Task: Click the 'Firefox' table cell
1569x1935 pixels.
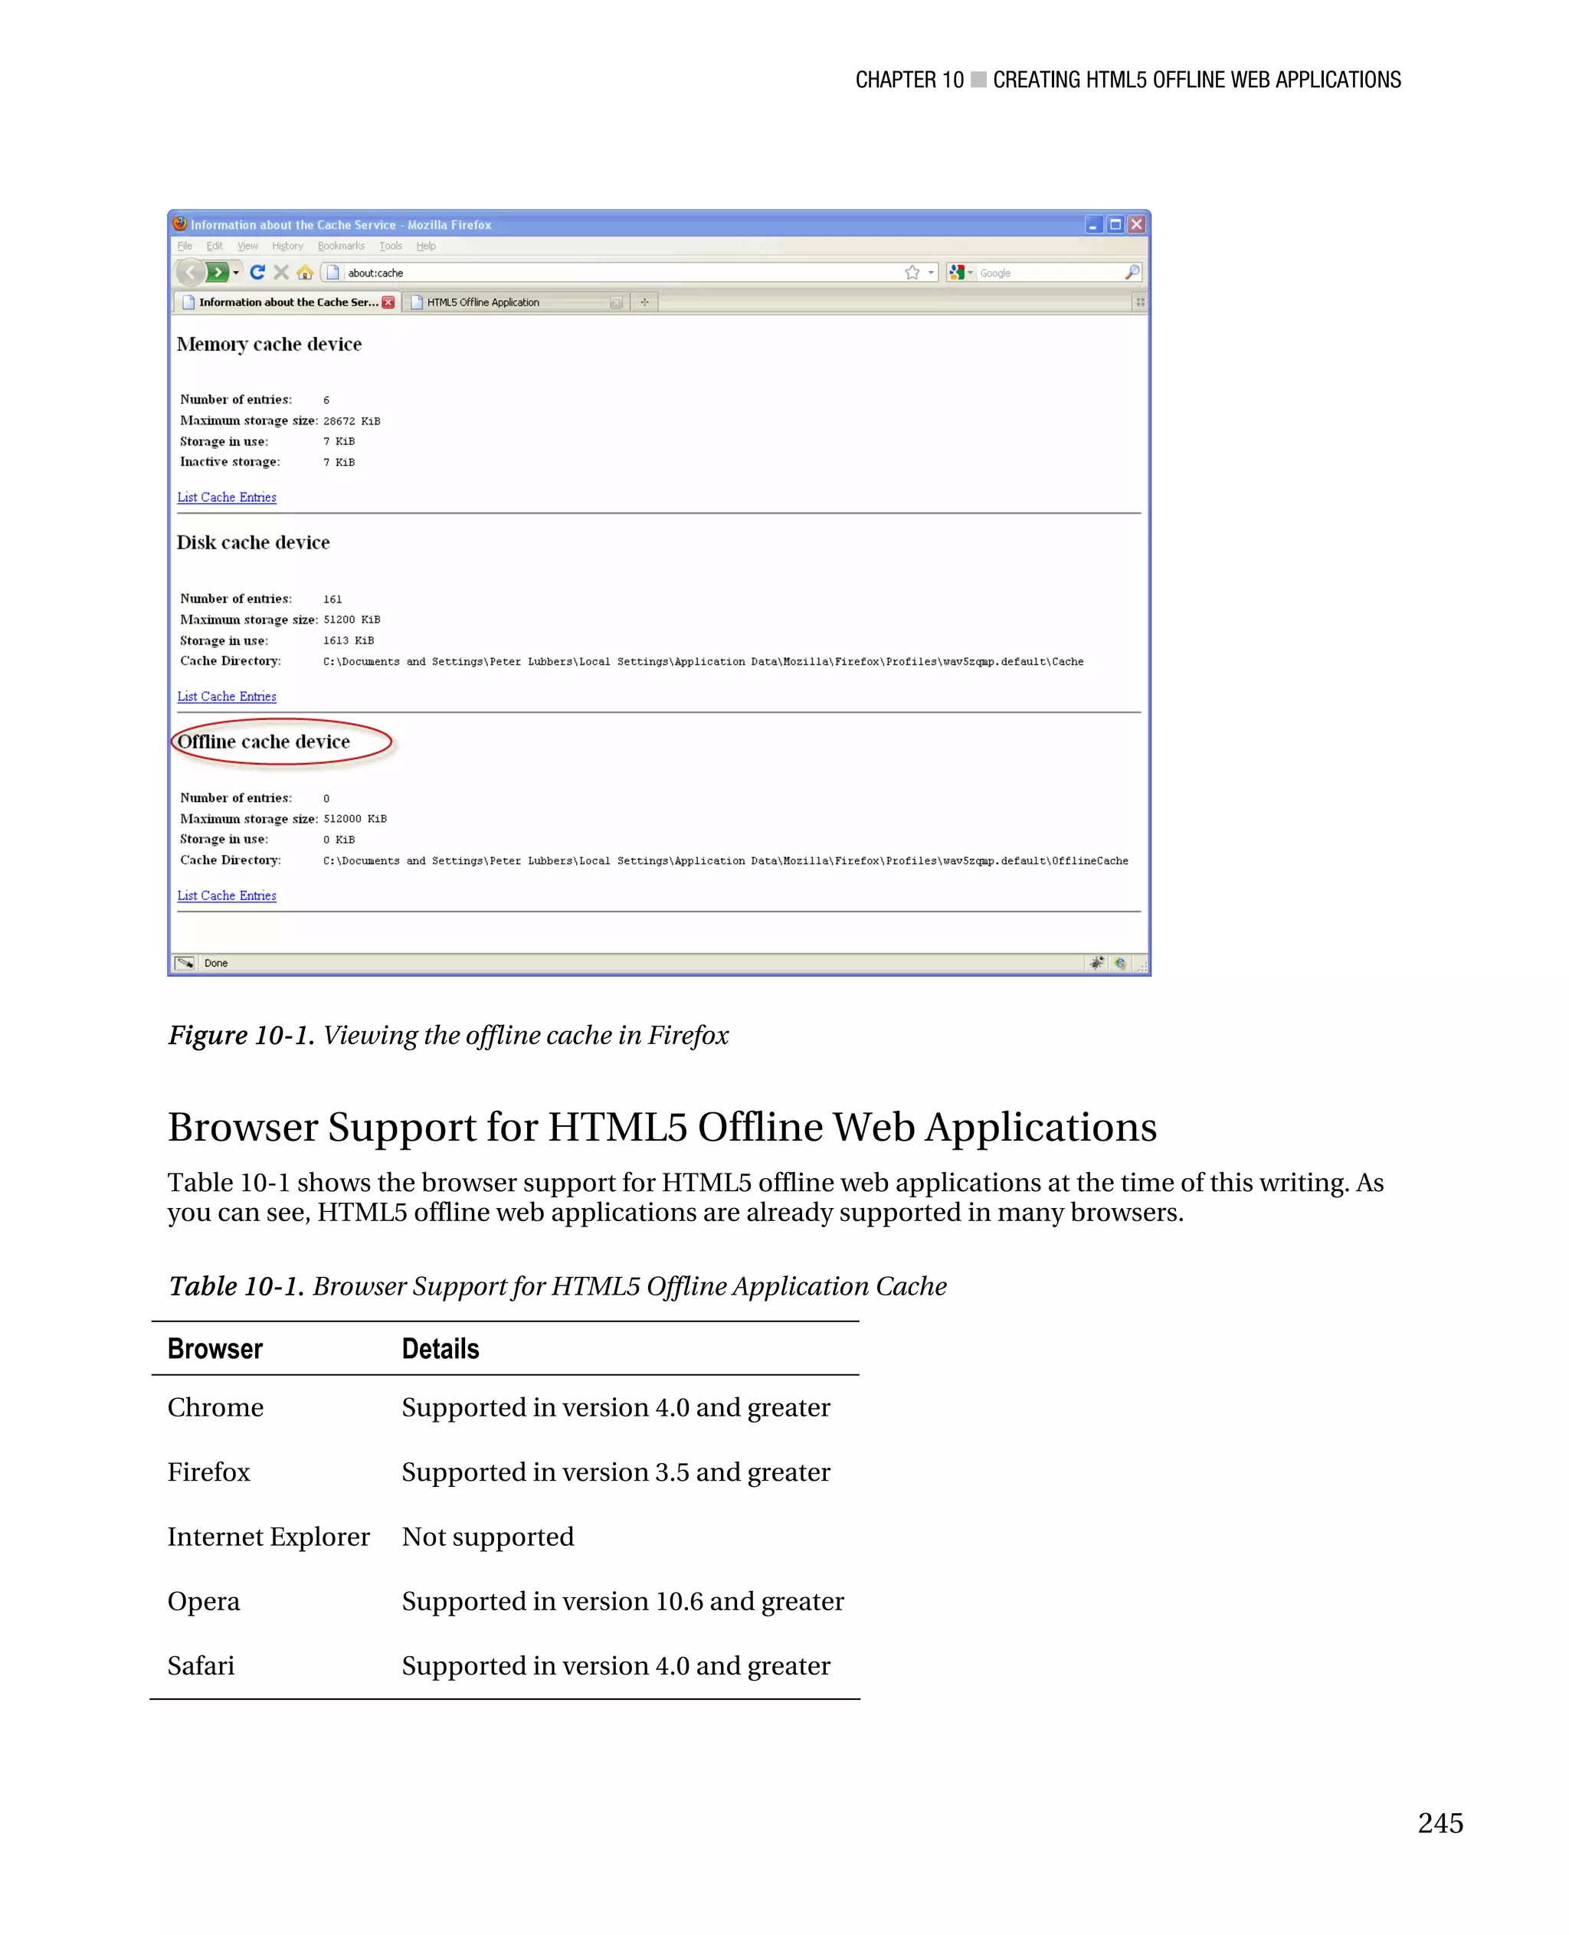Action: point(209,1472)
